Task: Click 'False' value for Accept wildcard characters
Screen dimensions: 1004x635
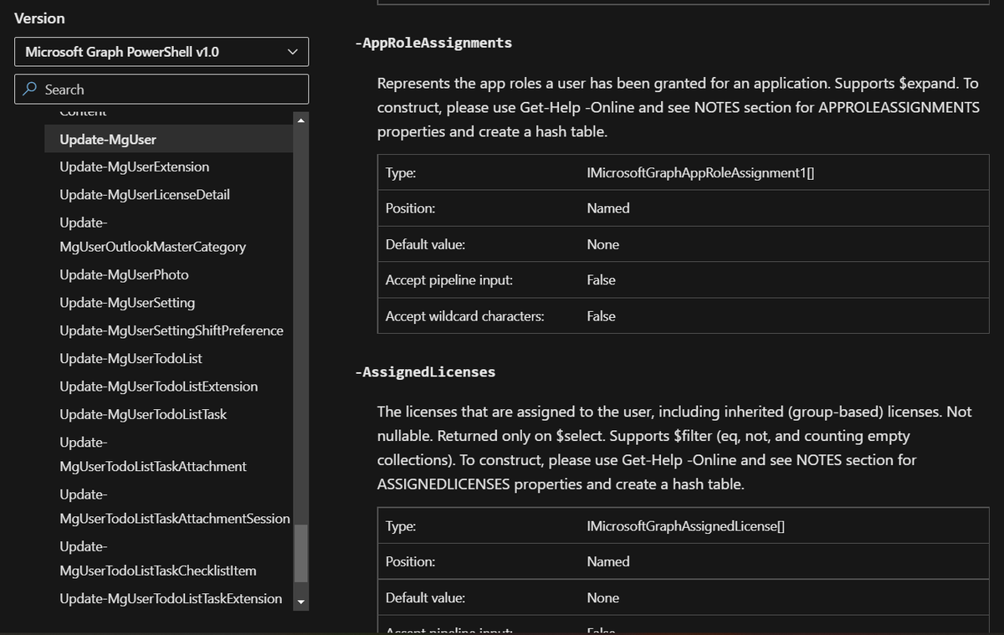Action: pyautogui.click(x=601, y=316)
